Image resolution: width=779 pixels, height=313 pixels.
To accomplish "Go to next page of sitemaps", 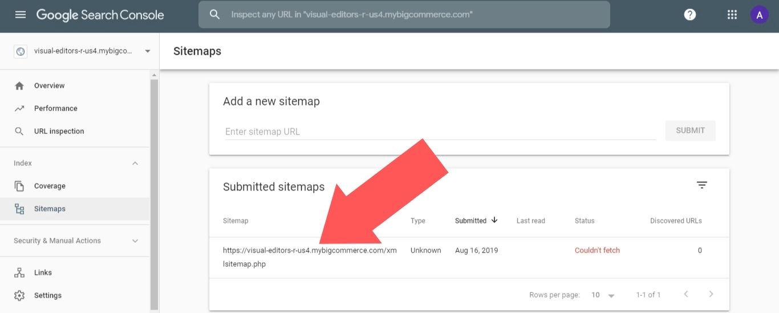I will coord(711,294).
